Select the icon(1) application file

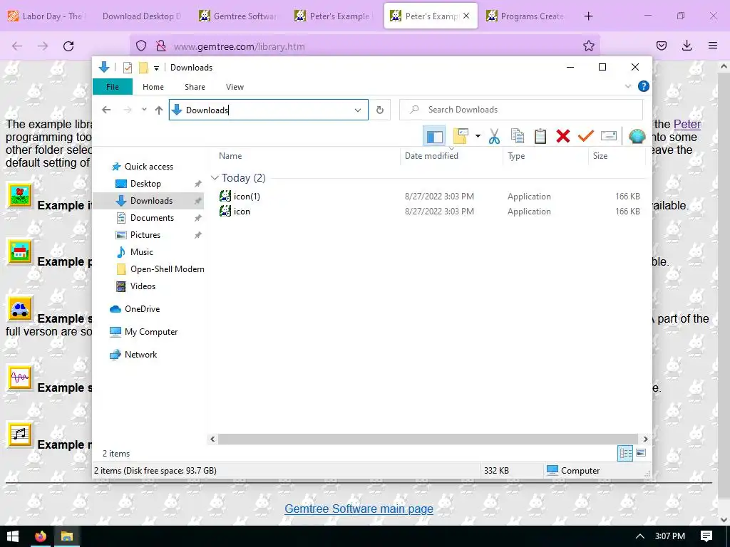point(240,197)
